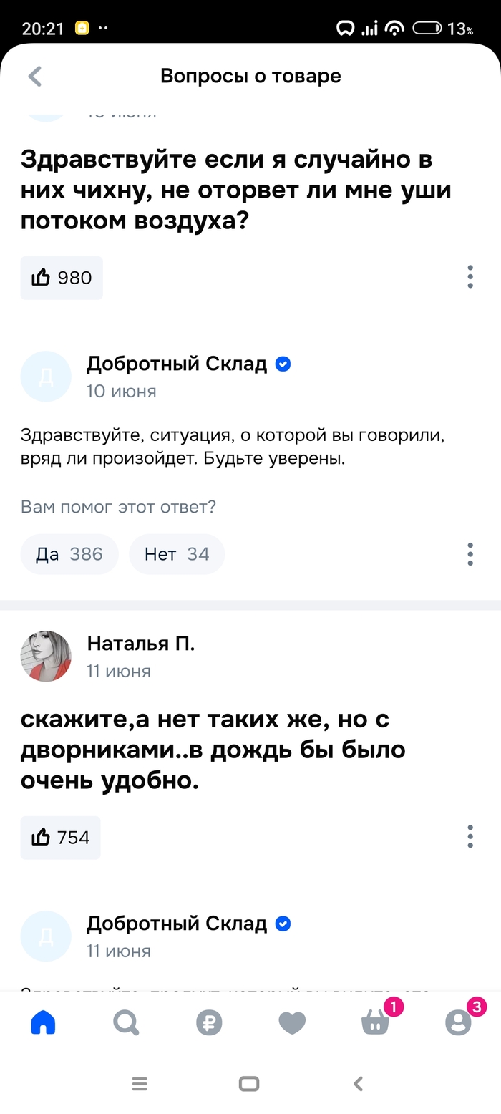
Task: Tap the first Добротный Склад seller avatar
Action: pyautogui.click(x=46, y=376)
